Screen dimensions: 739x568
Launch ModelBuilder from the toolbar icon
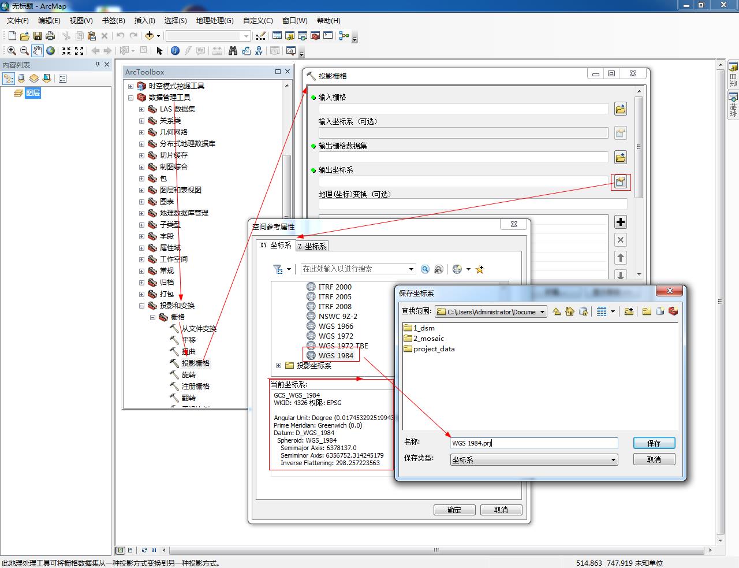(x=344, y=36)
